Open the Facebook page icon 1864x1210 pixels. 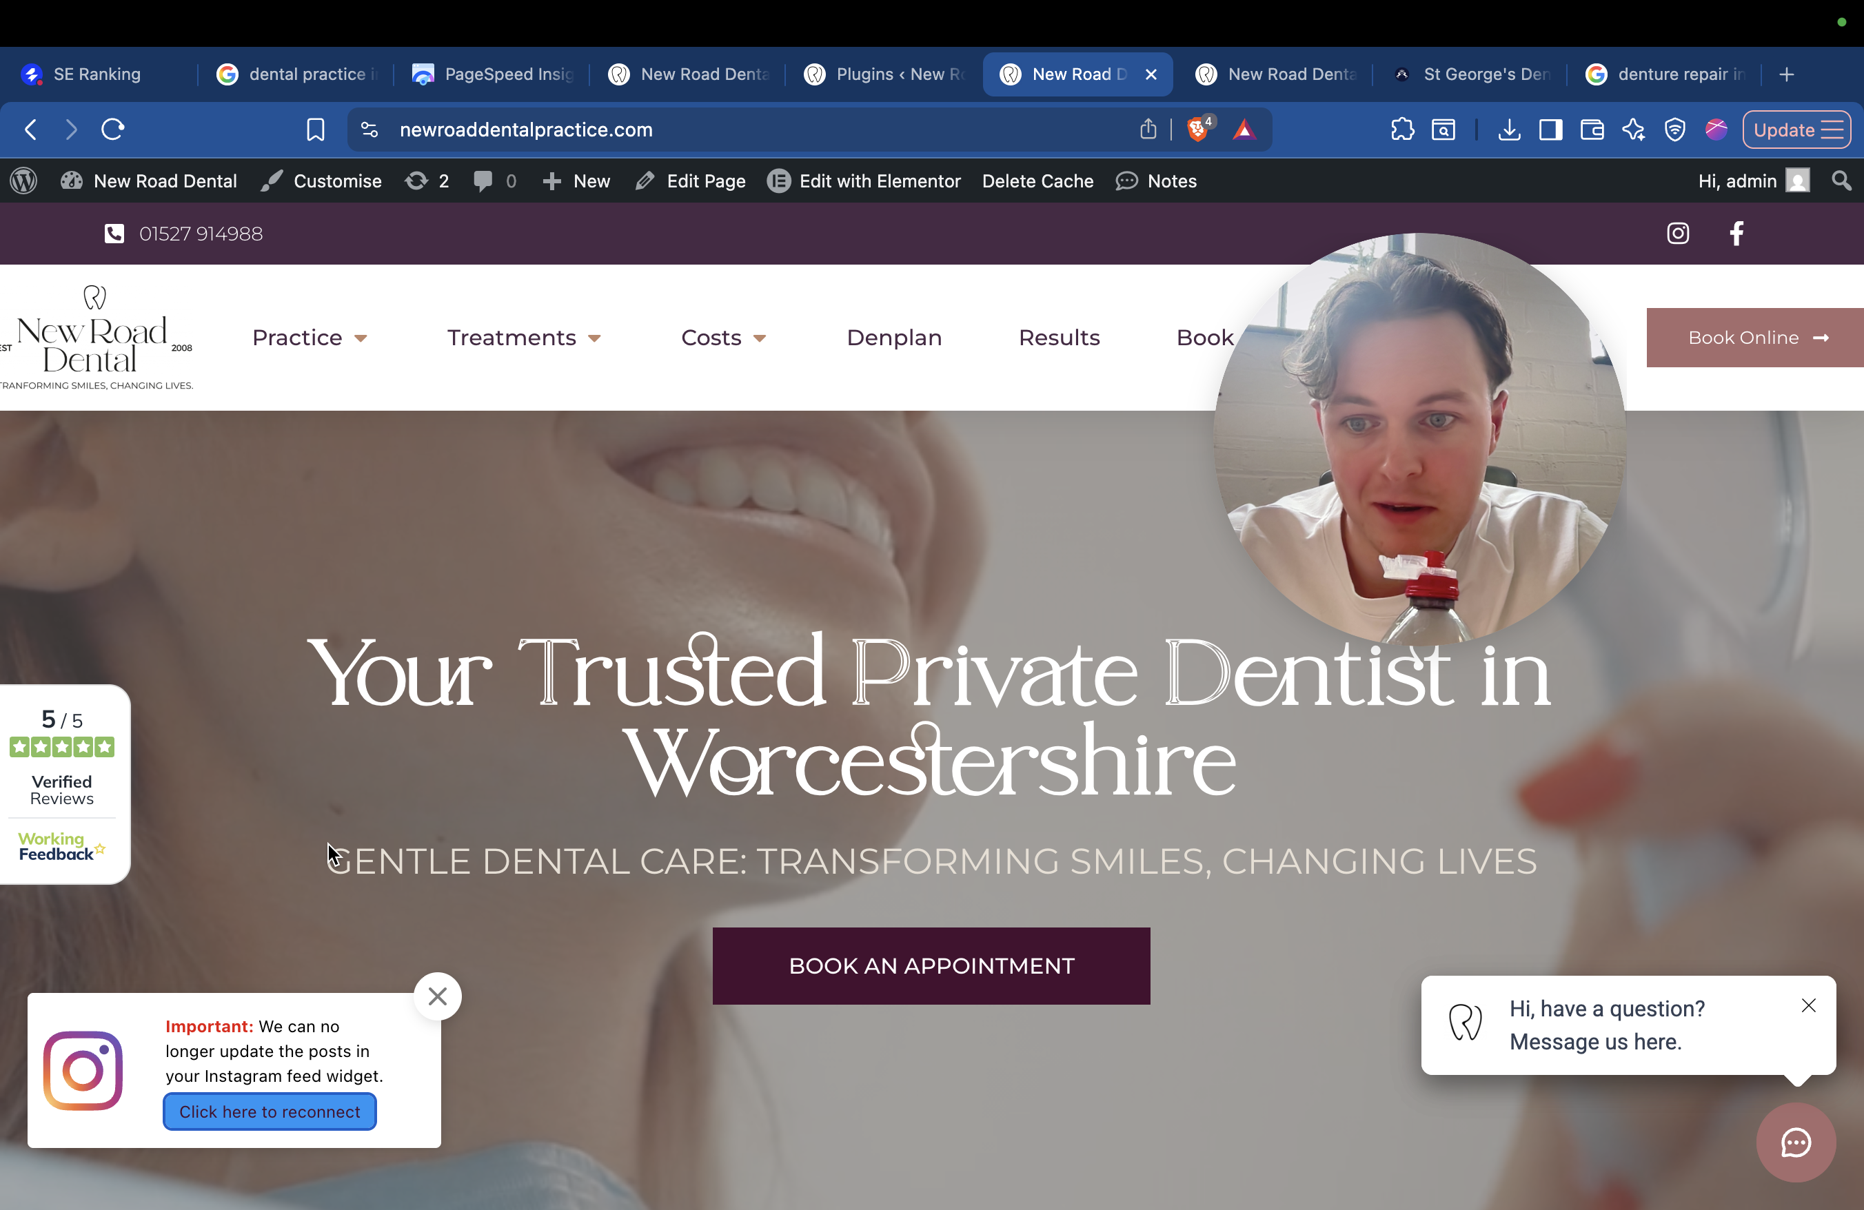pos(1736,233)
